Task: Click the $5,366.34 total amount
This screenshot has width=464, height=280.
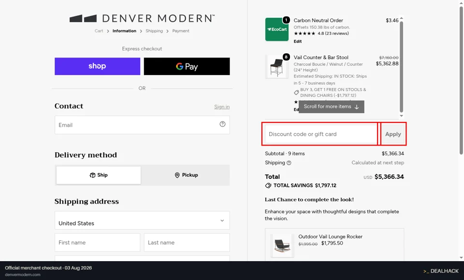Action: point(389,177)
